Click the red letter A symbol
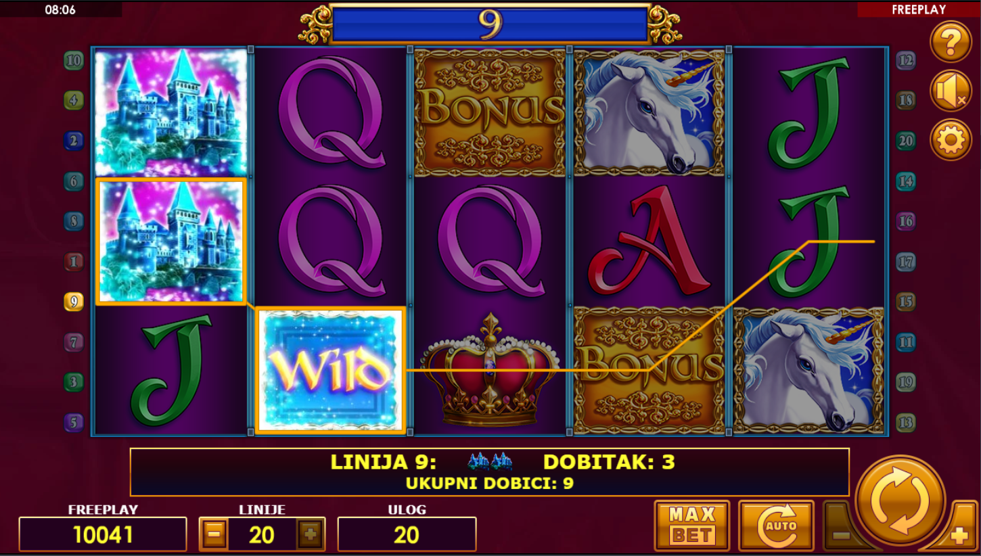 (649, 241)
